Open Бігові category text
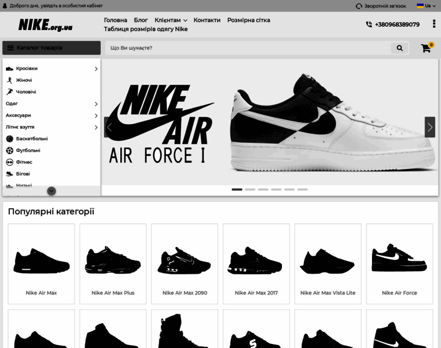 pyautogui.click(x=23, y=174)
